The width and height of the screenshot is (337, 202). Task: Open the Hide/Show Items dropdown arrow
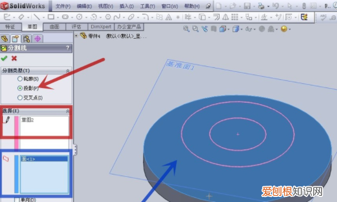(254, 29)
